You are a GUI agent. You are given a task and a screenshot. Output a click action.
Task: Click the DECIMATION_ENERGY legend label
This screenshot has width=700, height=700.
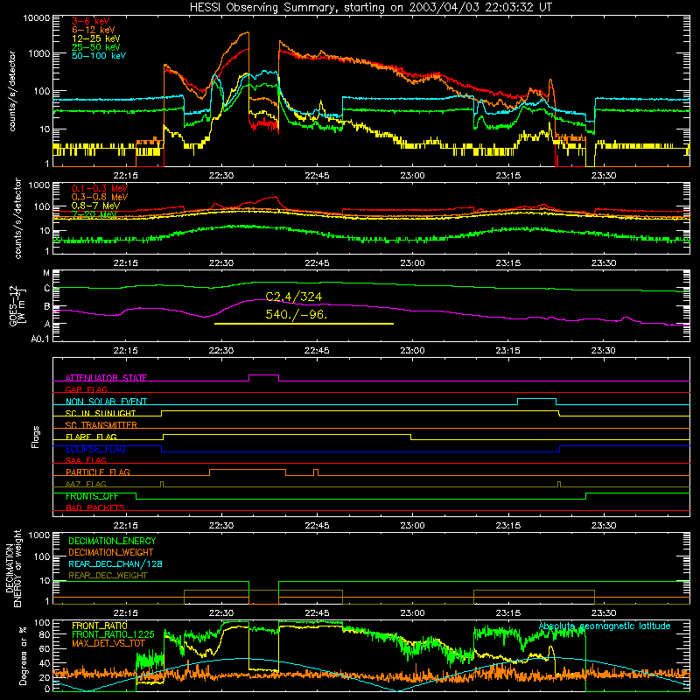[112, 541]
